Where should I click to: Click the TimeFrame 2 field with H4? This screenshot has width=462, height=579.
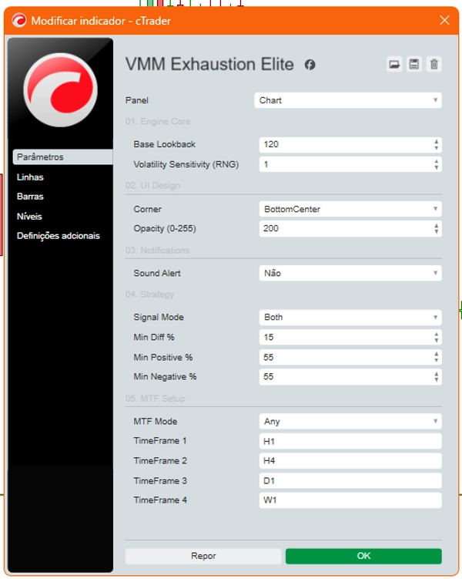pyautogui.click(x=350, y=461)
